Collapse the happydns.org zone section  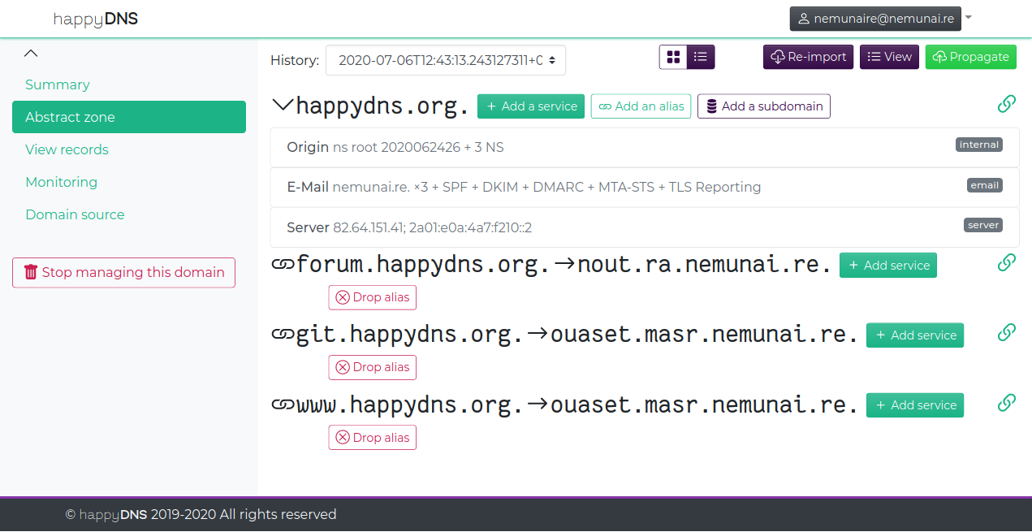click(x=282, y=105)
